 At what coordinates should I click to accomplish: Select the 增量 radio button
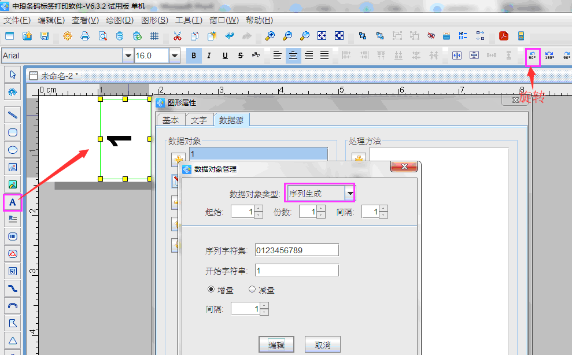(210, 289)
